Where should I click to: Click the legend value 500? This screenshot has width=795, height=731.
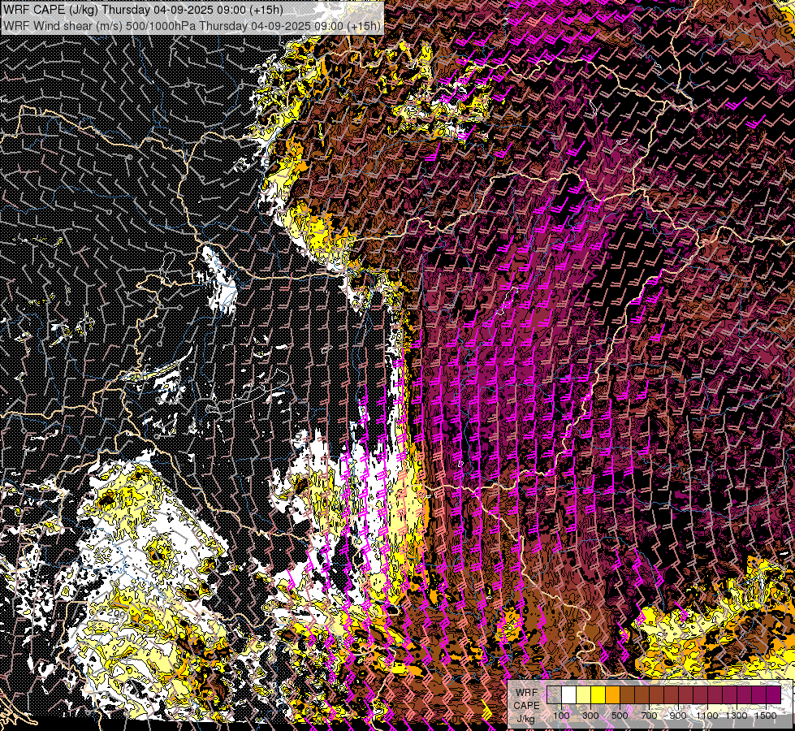[x=620, y=716]
